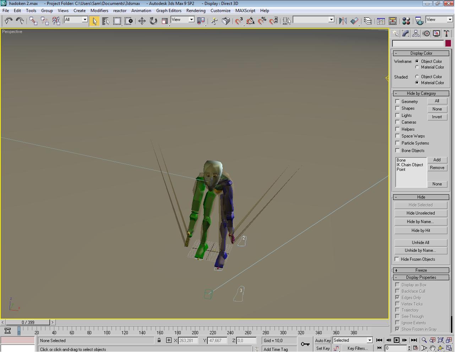Image resolution: width=457 pixels, height=352 pixels.
Task: Enable the Lights hide checkbox
Action: click(x=398, y=115)
